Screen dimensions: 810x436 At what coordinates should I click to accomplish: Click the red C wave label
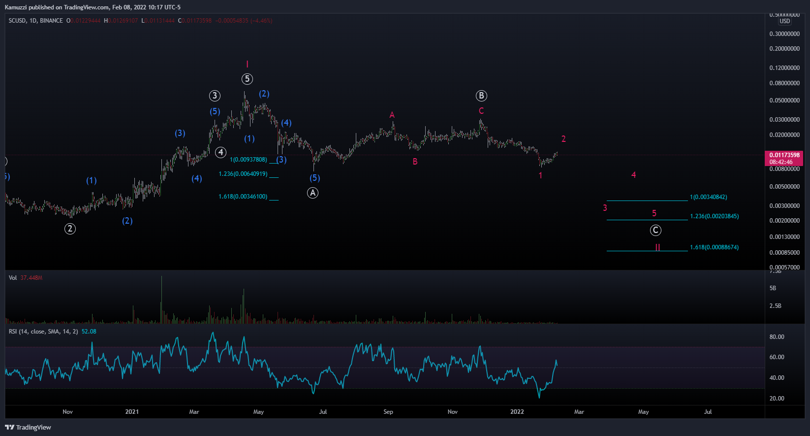tap(481, 111)
